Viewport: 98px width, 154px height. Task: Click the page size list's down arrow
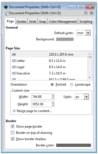pyautogui.click(x=90, y=78)
